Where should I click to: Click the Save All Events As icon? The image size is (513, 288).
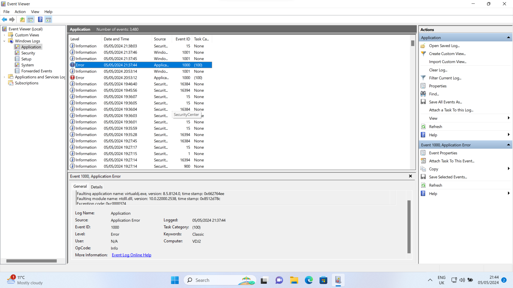coord(423,102)
